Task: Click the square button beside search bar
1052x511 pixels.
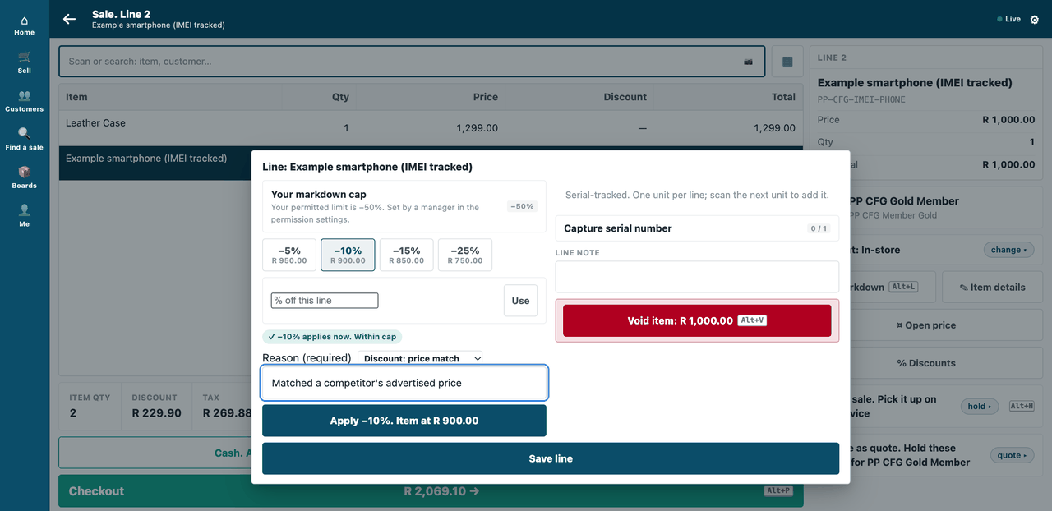Action: (x=787, y=62)
